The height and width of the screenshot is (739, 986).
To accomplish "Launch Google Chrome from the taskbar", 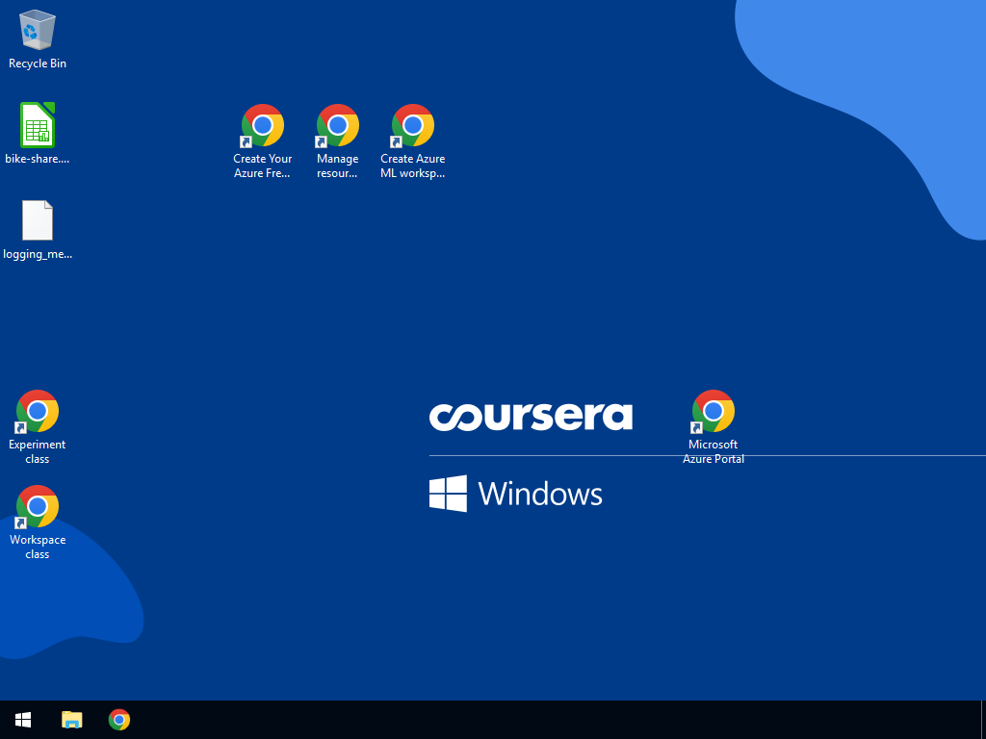I will [119, 720].
